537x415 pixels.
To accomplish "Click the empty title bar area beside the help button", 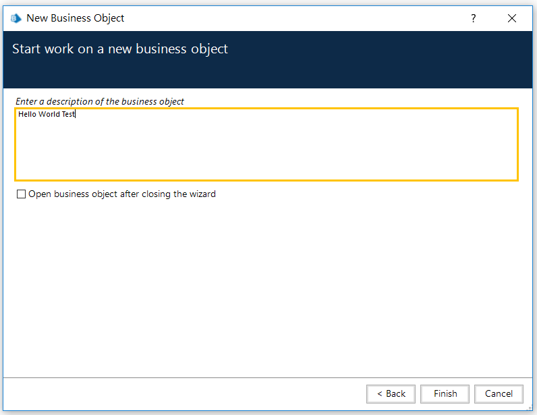I will pos(304,18).
